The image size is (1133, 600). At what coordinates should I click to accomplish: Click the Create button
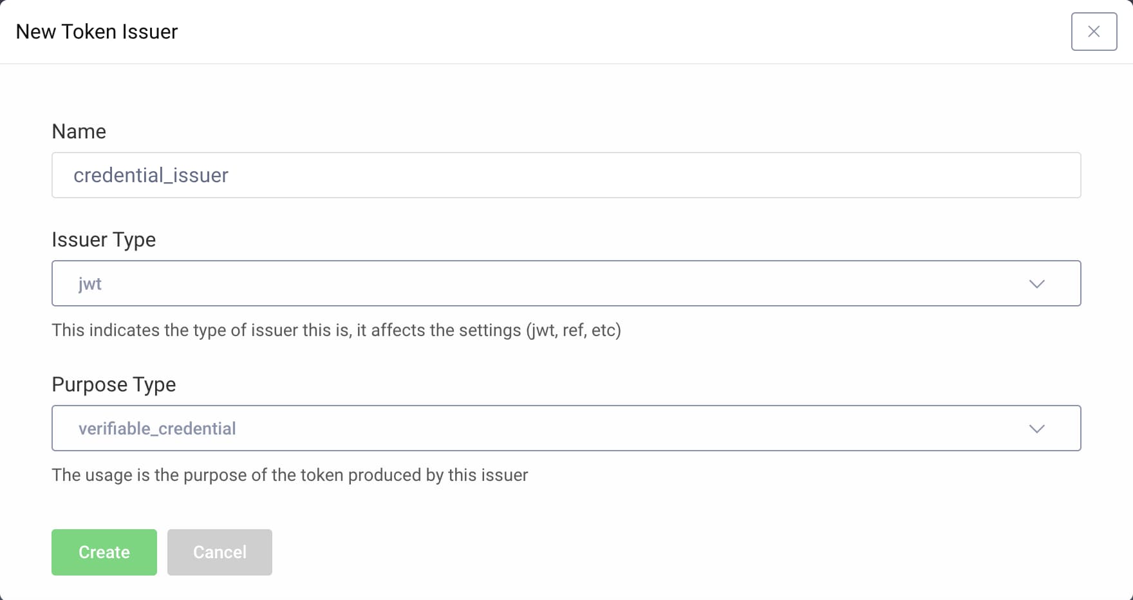pyautogui.click(x=104, y=552)
